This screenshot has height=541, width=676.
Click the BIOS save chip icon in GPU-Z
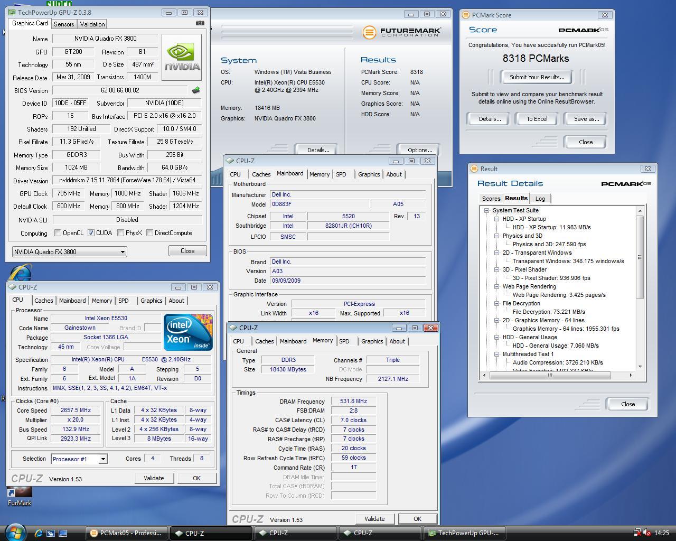tap(196, 90)
